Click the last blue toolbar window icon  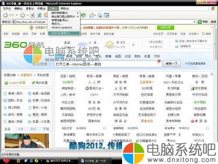[106, 15]
